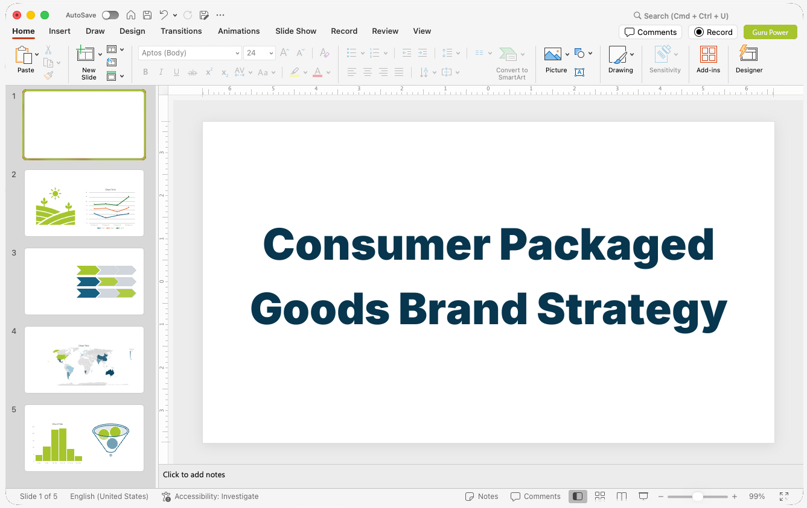This screenshot has width=807, height=508.
Task: Toggle Subscript formatting
Action: click(x=225, y=72)
